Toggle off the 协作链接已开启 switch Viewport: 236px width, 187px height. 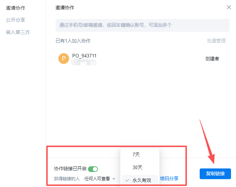point(93,169)
